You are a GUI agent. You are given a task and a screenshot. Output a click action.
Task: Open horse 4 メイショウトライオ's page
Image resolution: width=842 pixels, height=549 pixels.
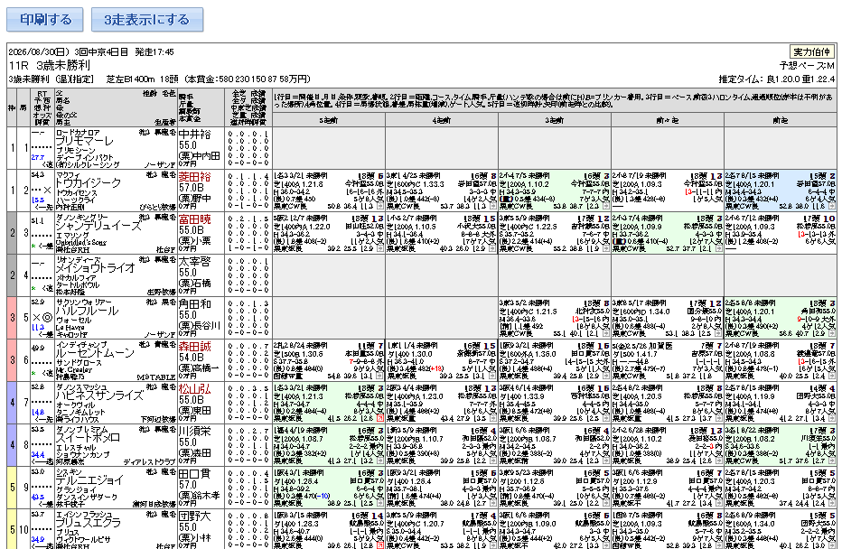pyautogui.click(x=95, y=268)
